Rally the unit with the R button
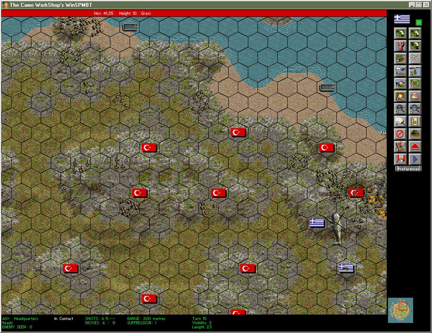This screenshot has height=333, width=432. coord(415,71)
